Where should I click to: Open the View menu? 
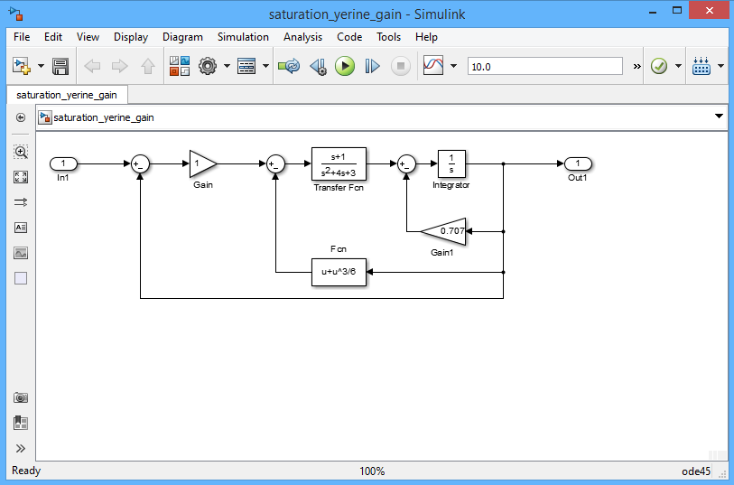[88, 37]
